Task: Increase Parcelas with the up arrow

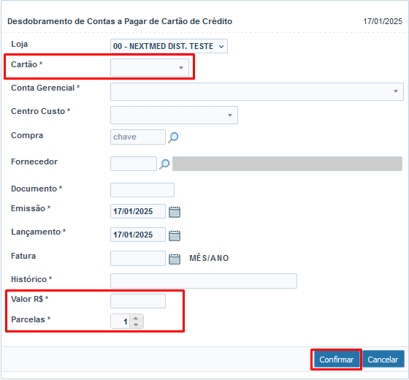Action: 136,318
